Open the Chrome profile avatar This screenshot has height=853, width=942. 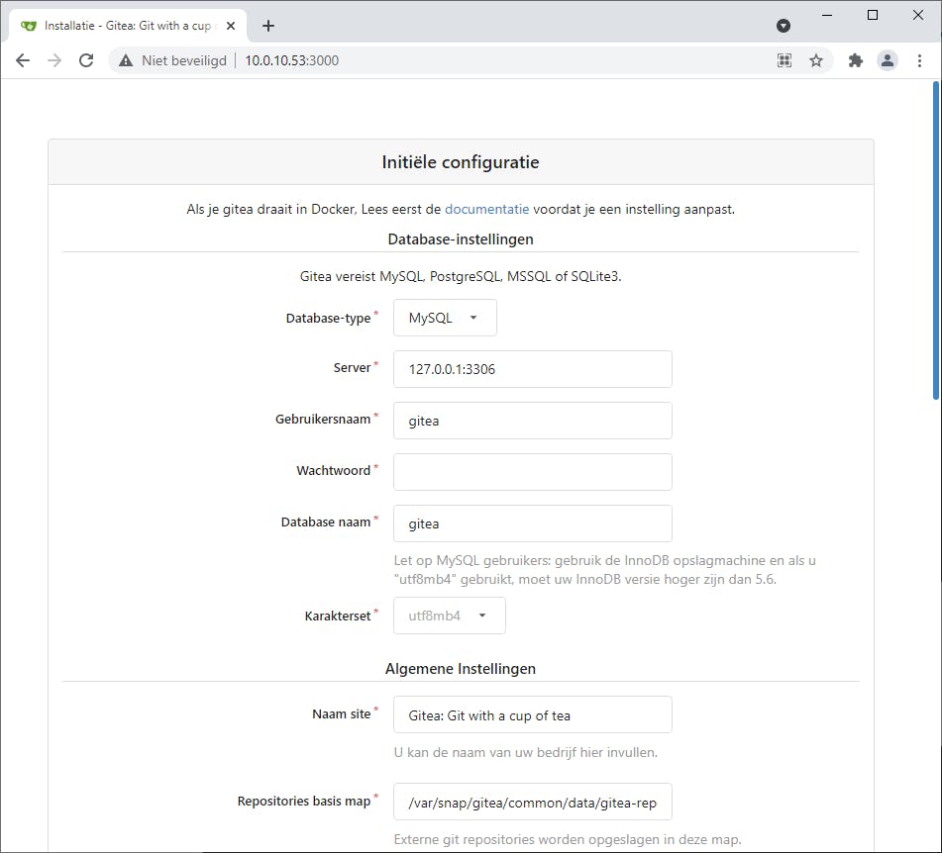pyautogui.click(x=887, y=60)
